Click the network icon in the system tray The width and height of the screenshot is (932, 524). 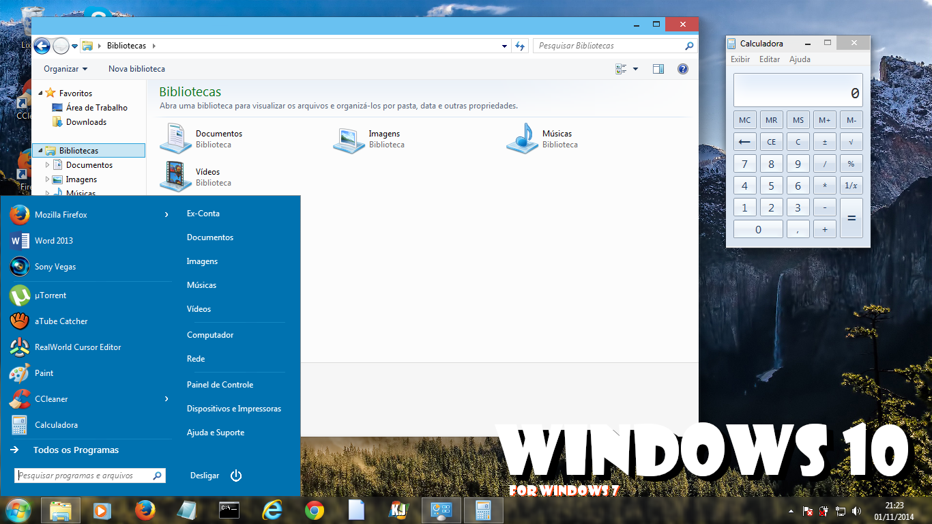pyautogui.click(x=841, y=511)
